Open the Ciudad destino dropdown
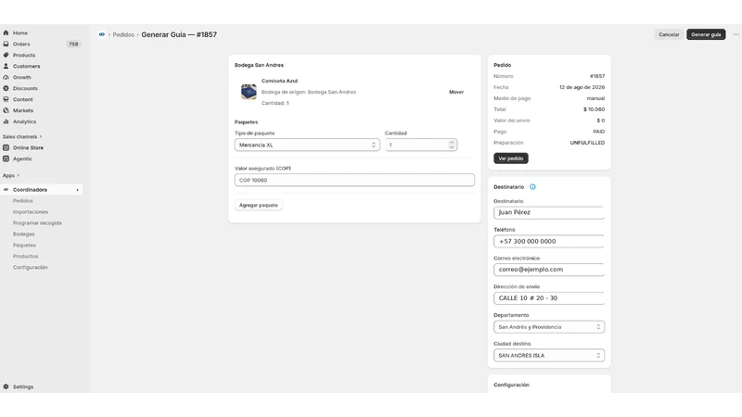The image size is (742, 417). [549, 356]
